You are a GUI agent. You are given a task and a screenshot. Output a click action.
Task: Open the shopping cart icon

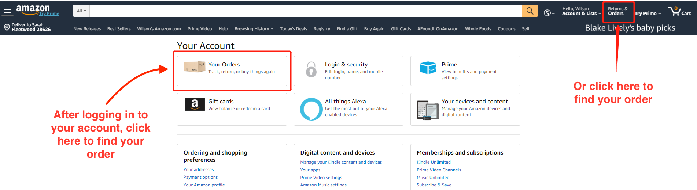675,11
